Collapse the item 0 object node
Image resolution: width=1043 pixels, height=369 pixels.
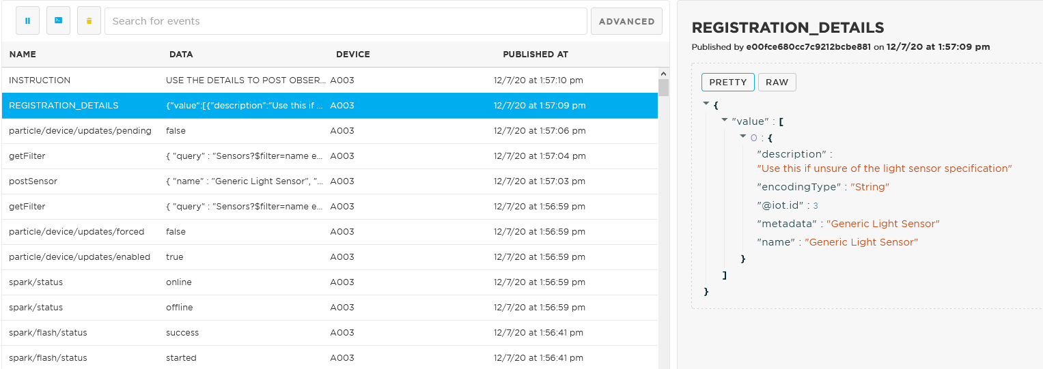[x=743, y=136]
